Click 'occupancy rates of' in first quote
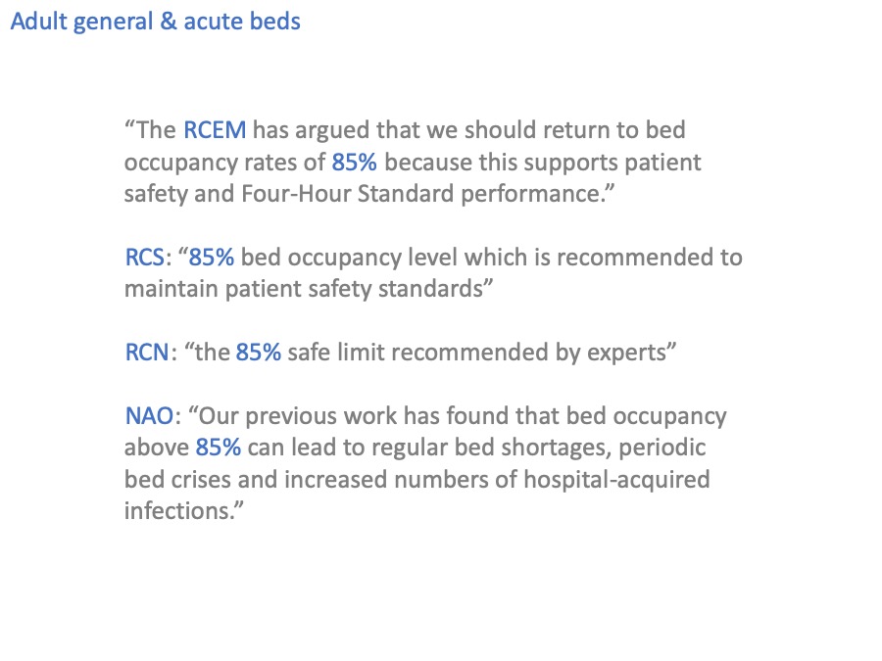 click(224, 163)
